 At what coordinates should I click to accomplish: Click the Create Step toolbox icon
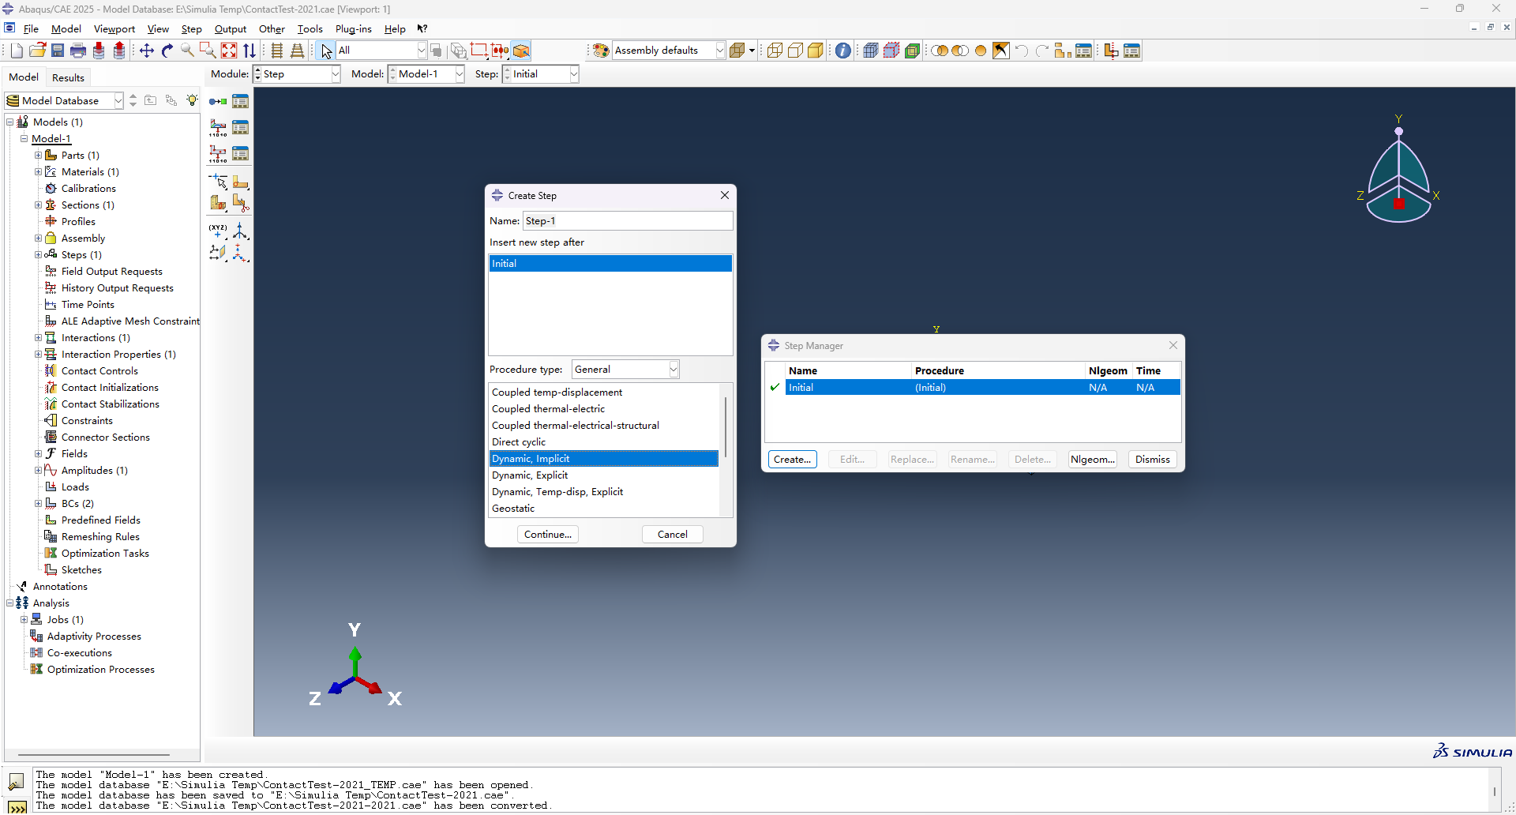coord(218,102)
